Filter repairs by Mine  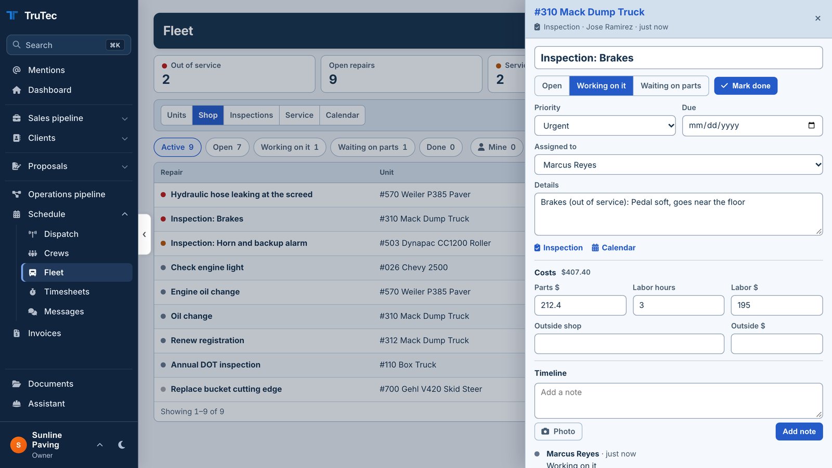point(497,147)
